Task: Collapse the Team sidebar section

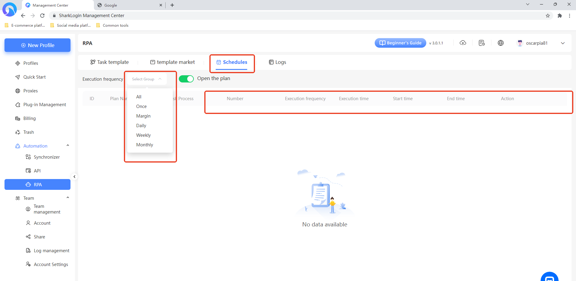Action: pyautogui.click(x=68, y=198)
